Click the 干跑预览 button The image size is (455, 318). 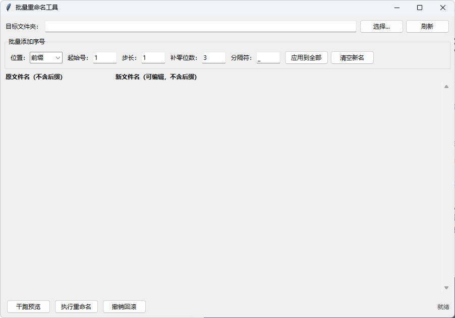28,307
